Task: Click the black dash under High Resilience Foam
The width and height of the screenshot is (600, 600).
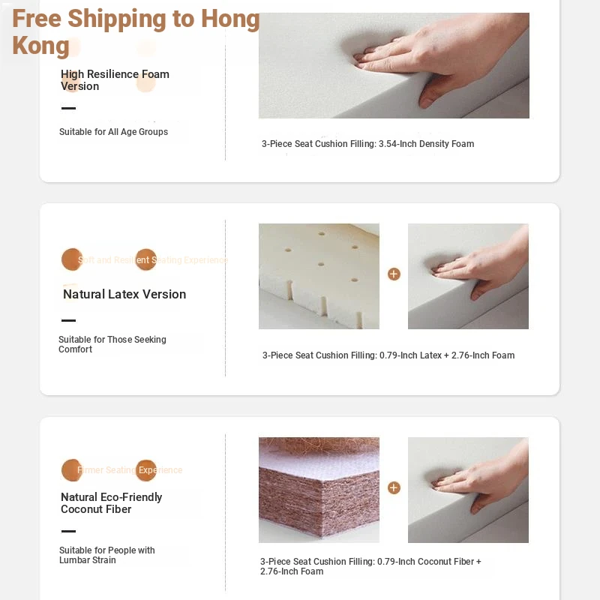Action: coord(68,108)
